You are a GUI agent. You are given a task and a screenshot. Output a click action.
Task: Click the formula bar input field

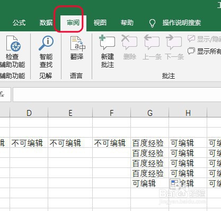tap(117, 95)
